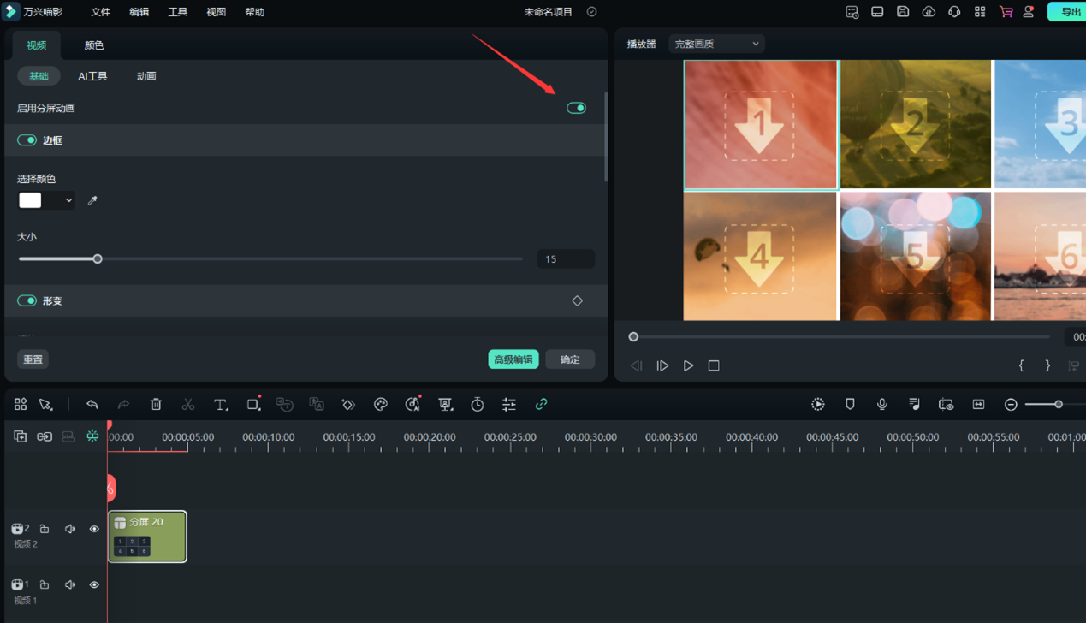Hide the 视频 2 track with the eye icon
Screen dimensions: 1086x623
tap(94, 529)
